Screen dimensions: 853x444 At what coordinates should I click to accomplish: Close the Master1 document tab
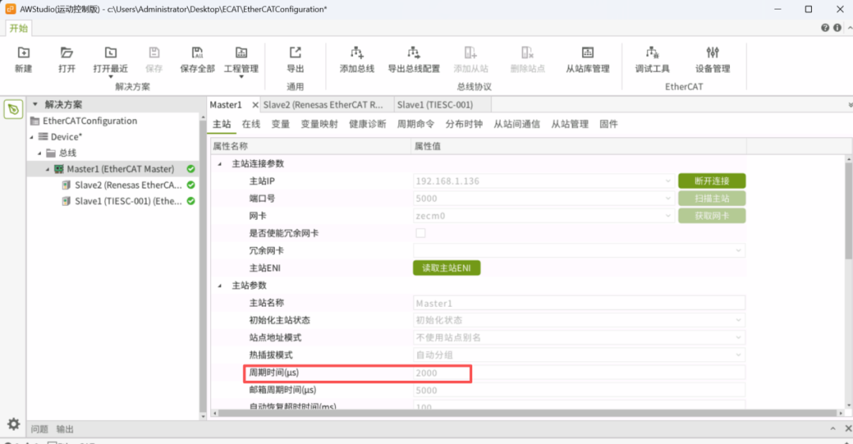tap(255, 105)
